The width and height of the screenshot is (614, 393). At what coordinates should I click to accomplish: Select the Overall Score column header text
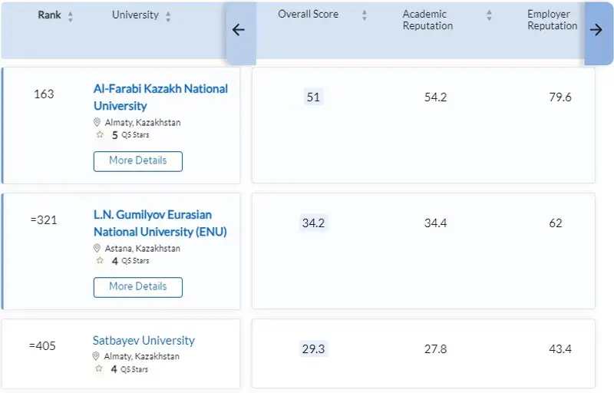point(308,15)
